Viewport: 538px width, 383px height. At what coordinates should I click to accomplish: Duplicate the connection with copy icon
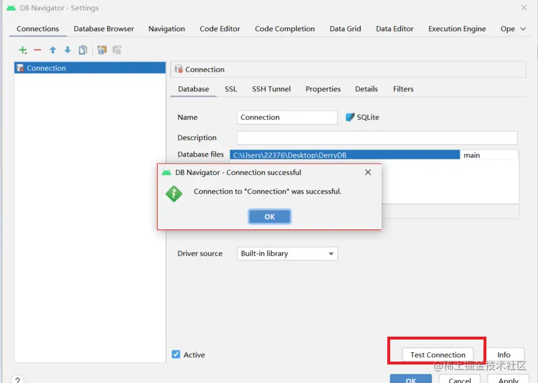pos(83,50)
